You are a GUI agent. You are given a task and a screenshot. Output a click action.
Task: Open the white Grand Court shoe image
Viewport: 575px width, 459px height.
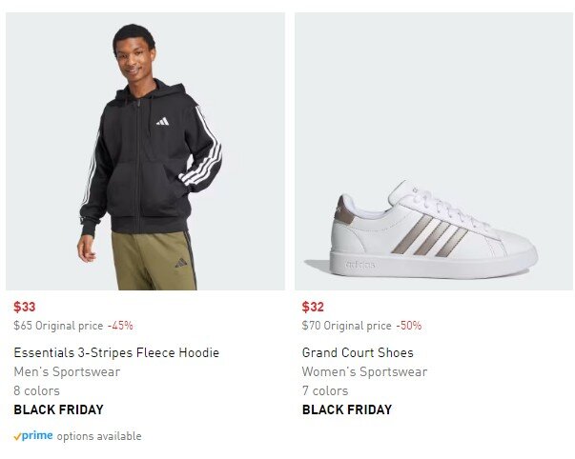[434, 151]
